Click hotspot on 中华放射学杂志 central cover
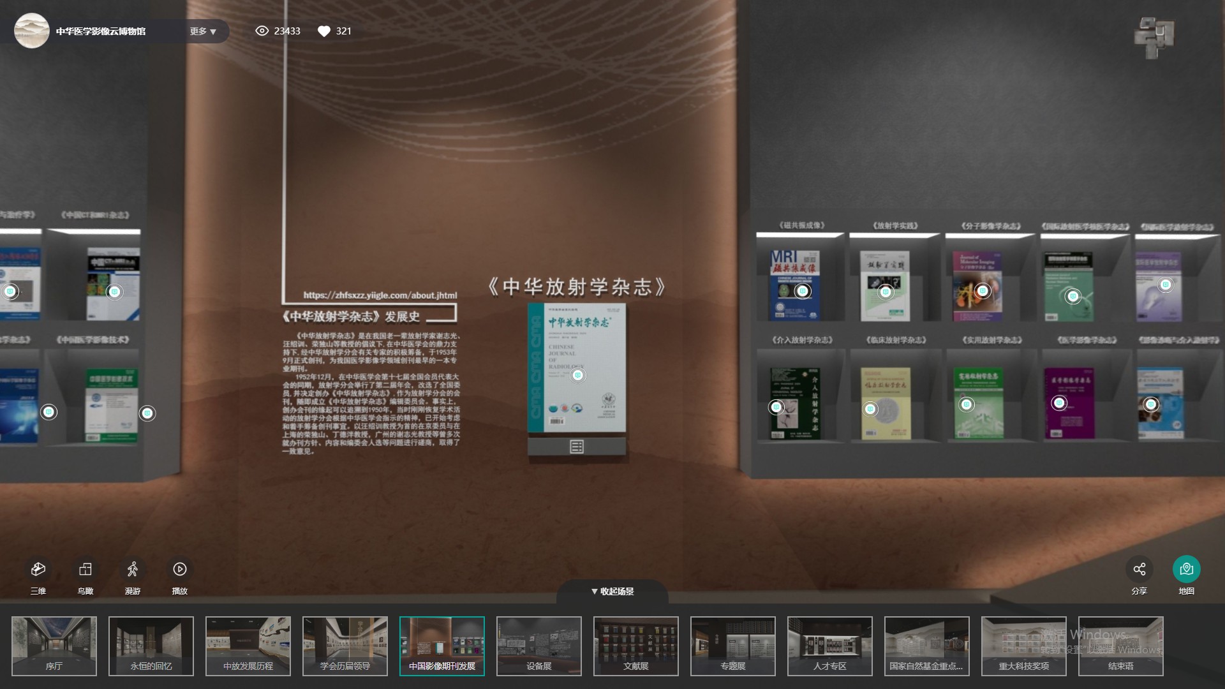Screen dimensions: 1225x689 click(x=577, y=375)
